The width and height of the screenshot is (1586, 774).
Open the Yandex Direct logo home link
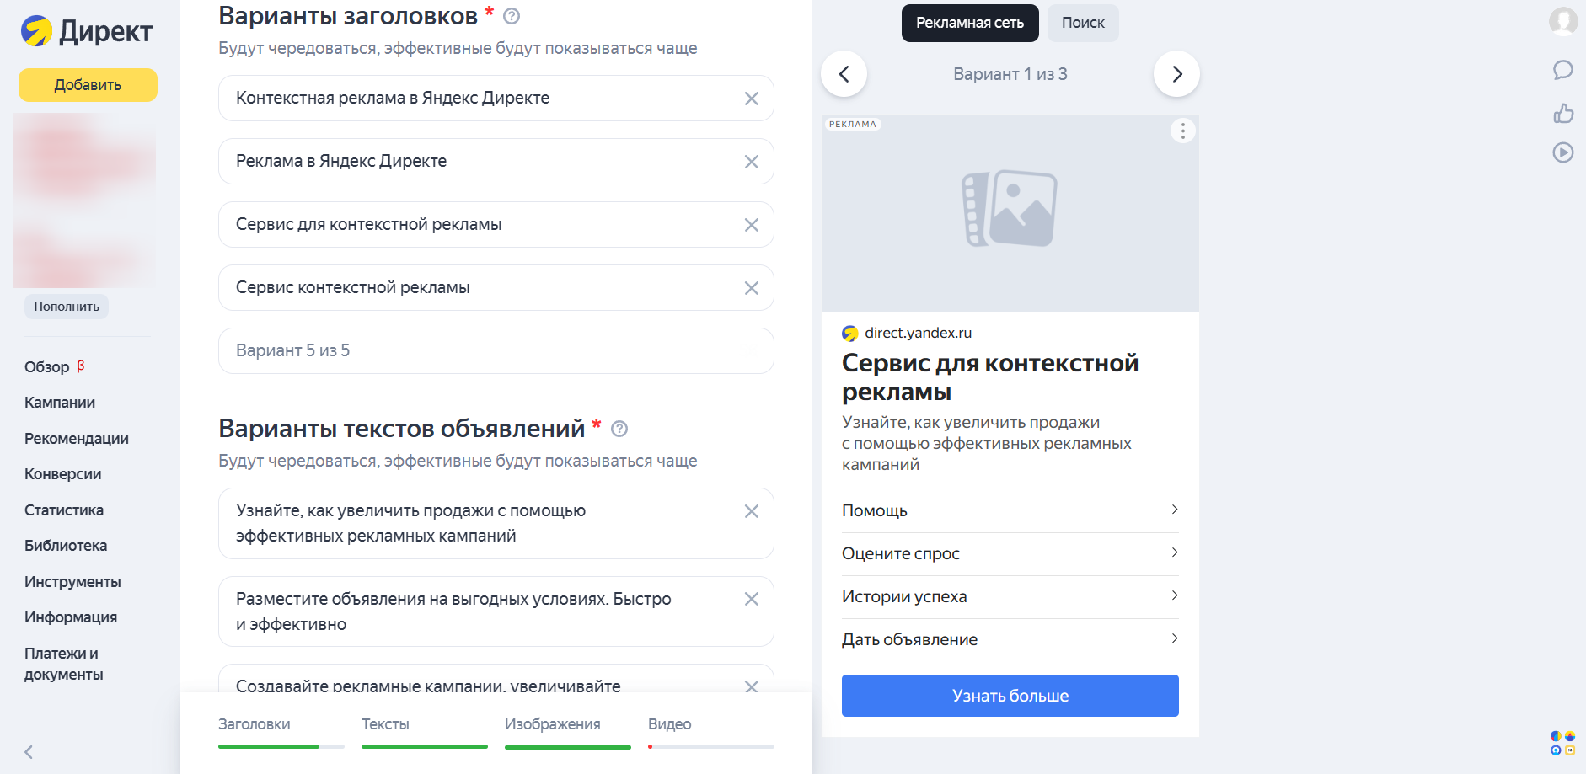87,31
